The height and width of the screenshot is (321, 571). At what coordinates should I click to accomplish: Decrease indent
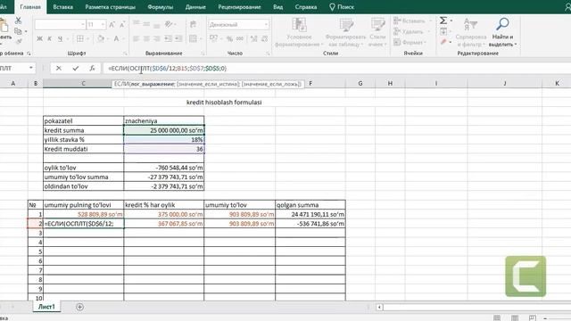[x=169, y=38]
